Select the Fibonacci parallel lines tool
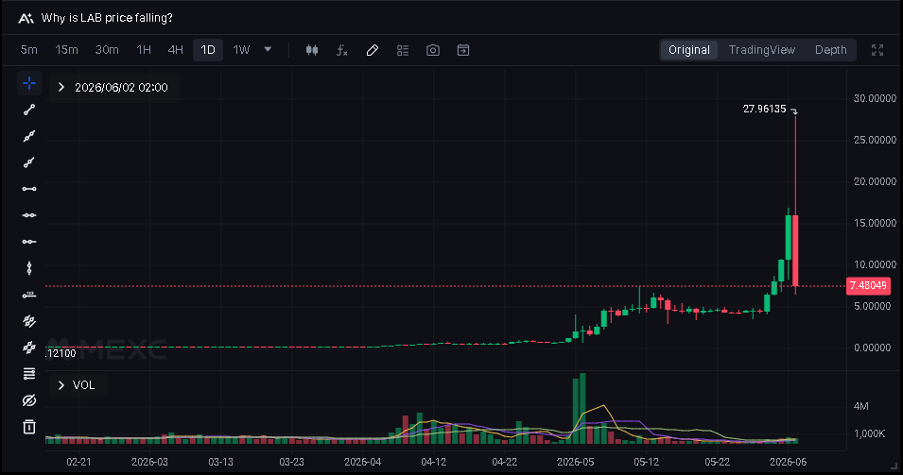Image resolution: width=903 pixels, height=475 pixels. pos(28,348)
